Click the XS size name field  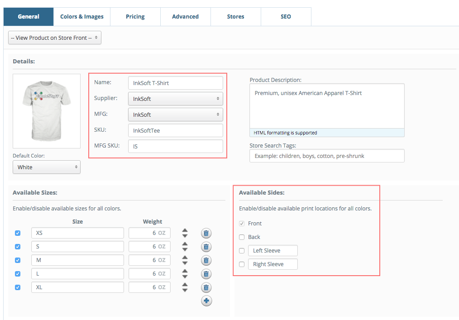(77, 233)
